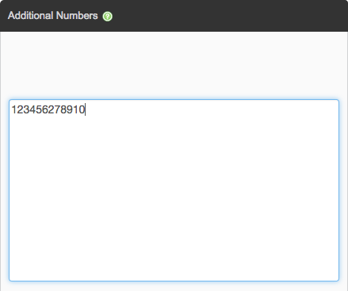The height and width of the screenshot is (291, 348).
Task: Focus the Additional Numbers text area
Action: 174,190
